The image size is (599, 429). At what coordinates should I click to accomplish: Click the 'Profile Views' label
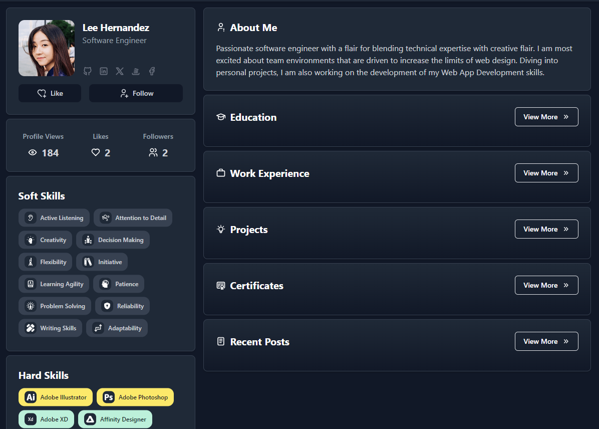[43, 136]
